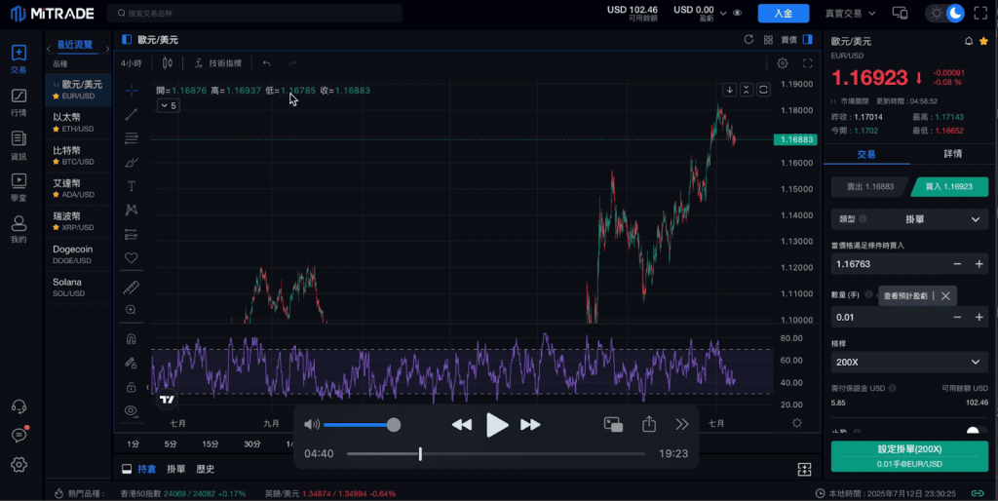The width and height of the screenshot is (998, 501).
Task: Open the 學堂 academy sidebar section
Action: 19,187
